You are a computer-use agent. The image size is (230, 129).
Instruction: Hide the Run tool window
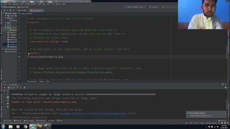pos(226,85)
